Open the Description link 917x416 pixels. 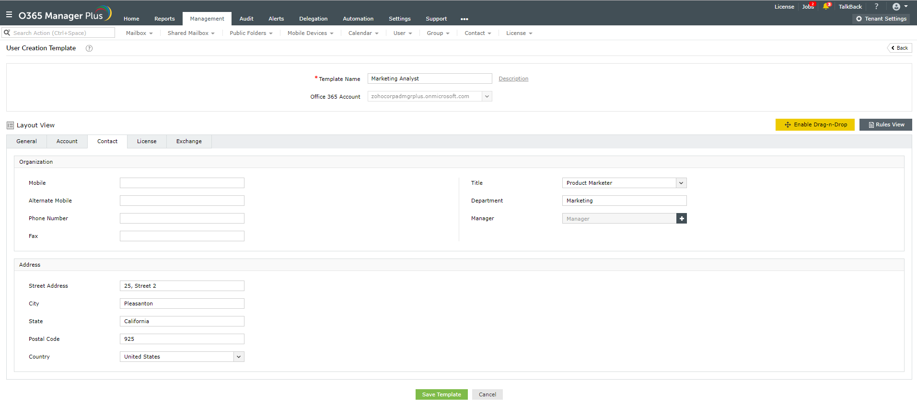point(513,79)
